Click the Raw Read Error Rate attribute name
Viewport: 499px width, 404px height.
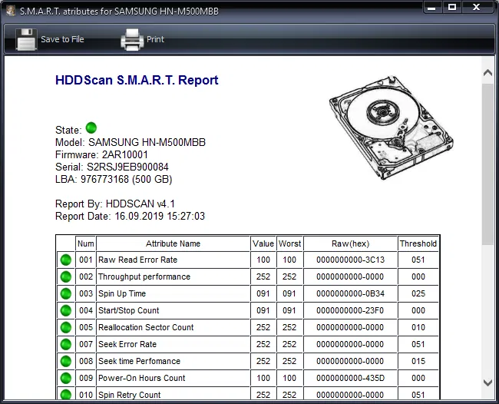pyautogui.click(x=137, y=260)
